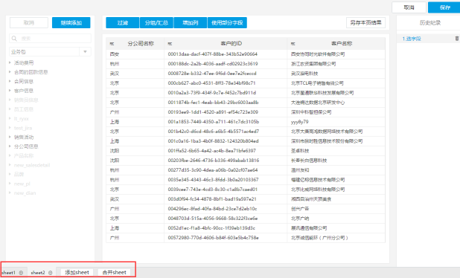Click the 使用部分字段 button
This screenshot has width=460, height=278.
(x=227, y=22)
